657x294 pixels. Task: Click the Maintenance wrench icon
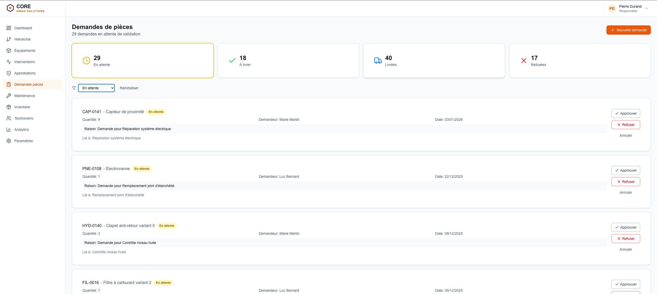[9, 96]
